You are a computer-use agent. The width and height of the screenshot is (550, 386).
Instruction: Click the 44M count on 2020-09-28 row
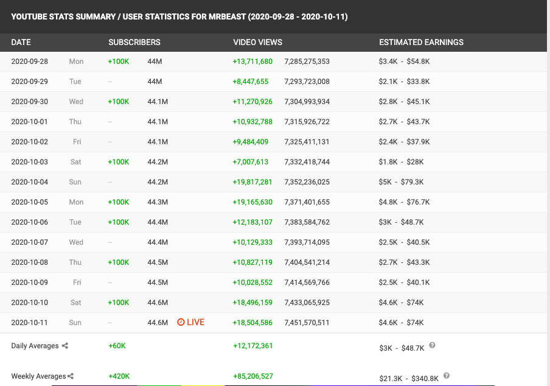click(155, 61)
